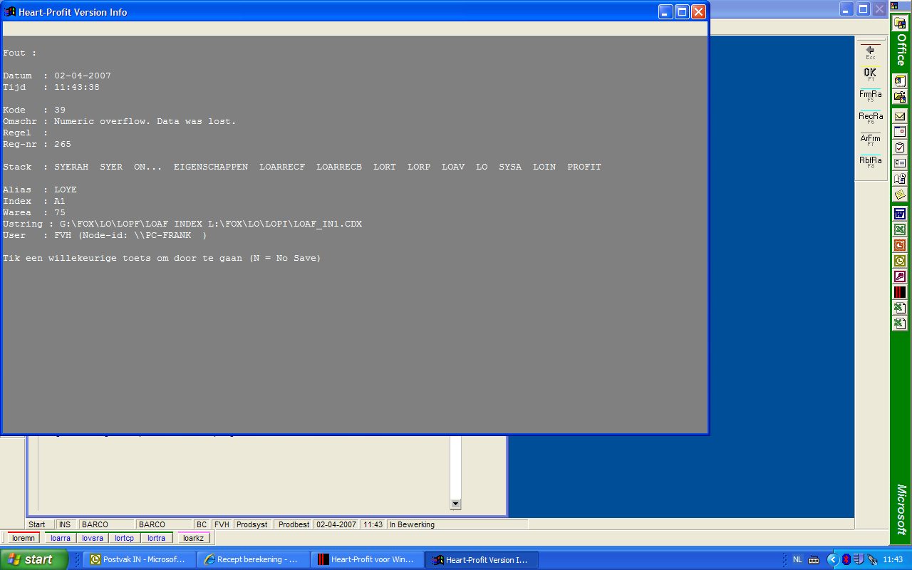This screenshot has height=570, width=912.
Task: Click the Prodbest status bar field
Action: 294,524
